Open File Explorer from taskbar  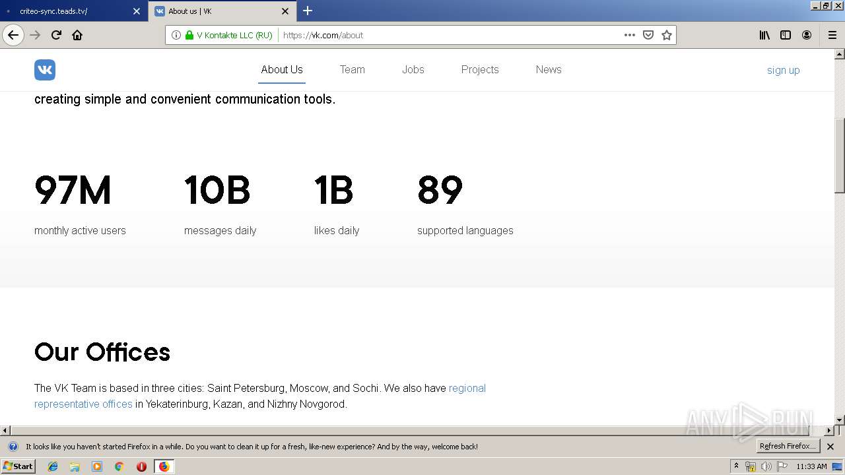coord(75,466)
